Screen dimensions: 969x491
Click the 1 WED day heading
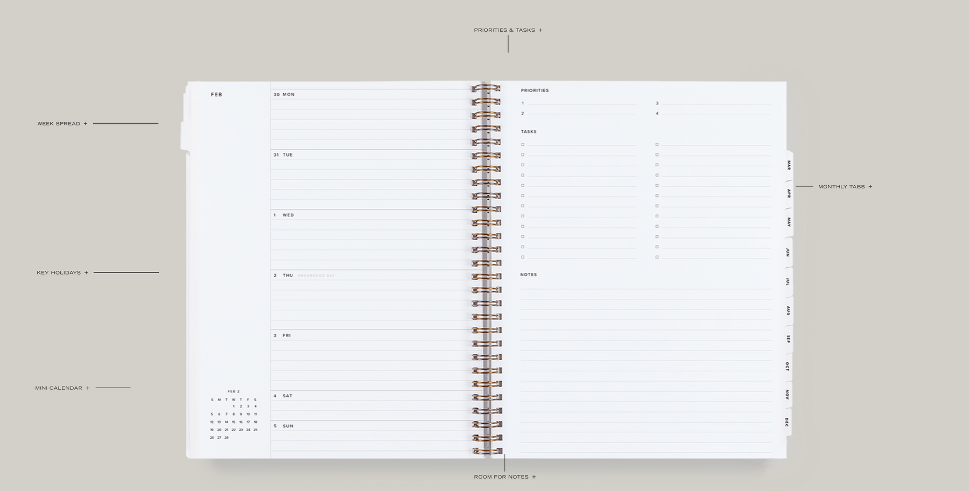284,215
